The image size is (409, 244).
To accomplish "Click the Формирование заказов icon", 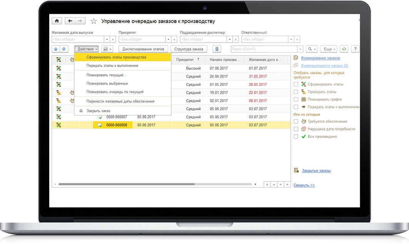I will click(296, 58).
